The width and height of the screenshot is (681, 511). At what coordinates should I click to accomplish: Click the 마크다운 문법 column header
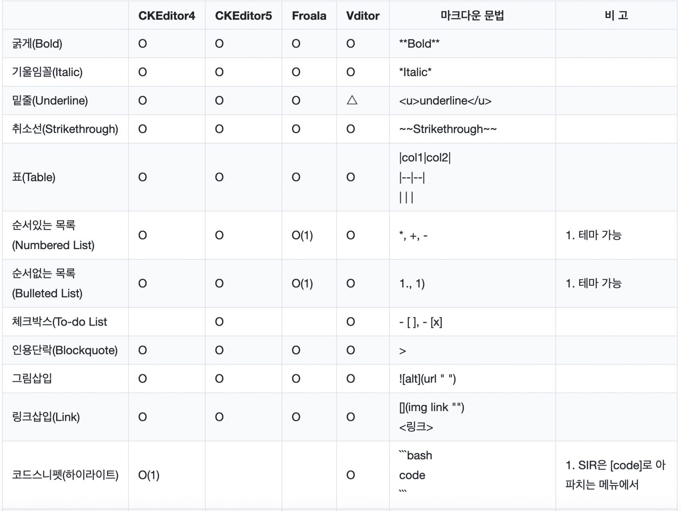pos(472,16)
